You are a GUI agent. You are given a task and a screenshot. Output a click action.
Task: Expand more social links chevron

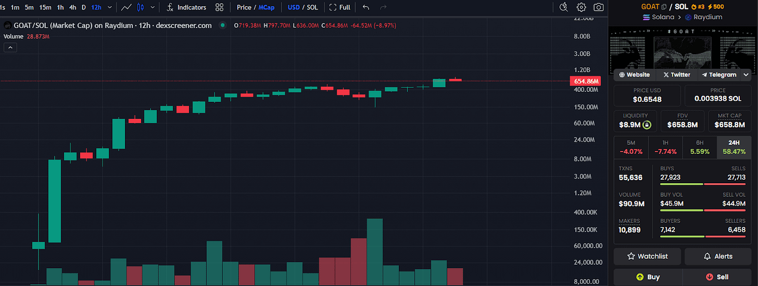pos(746,75)
